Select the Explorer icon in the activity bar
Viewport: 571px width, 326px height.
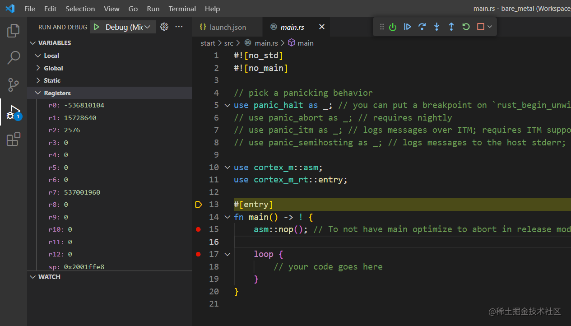point(13,30)
